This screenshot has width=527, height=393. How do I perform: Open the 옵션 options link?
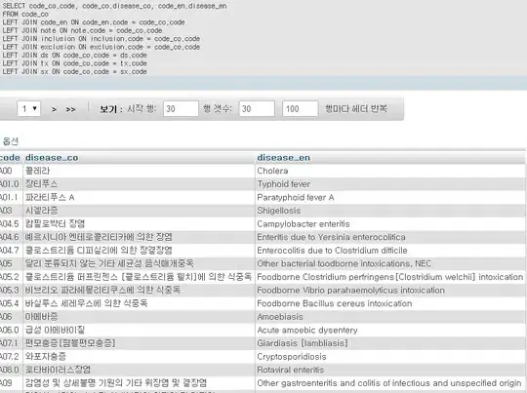(10, 141)
